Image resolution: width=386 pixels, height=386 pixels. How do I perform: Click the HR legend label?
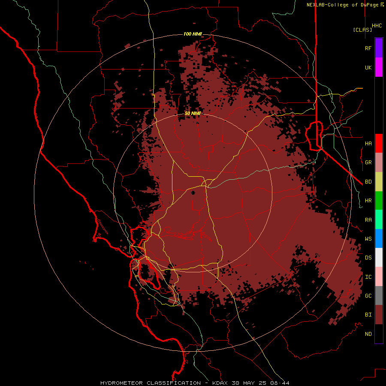point(368,201)
